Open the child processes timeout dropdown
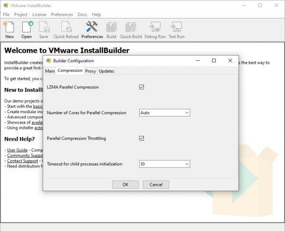Viewport: 285px width, 232px height. click(164, 164)
